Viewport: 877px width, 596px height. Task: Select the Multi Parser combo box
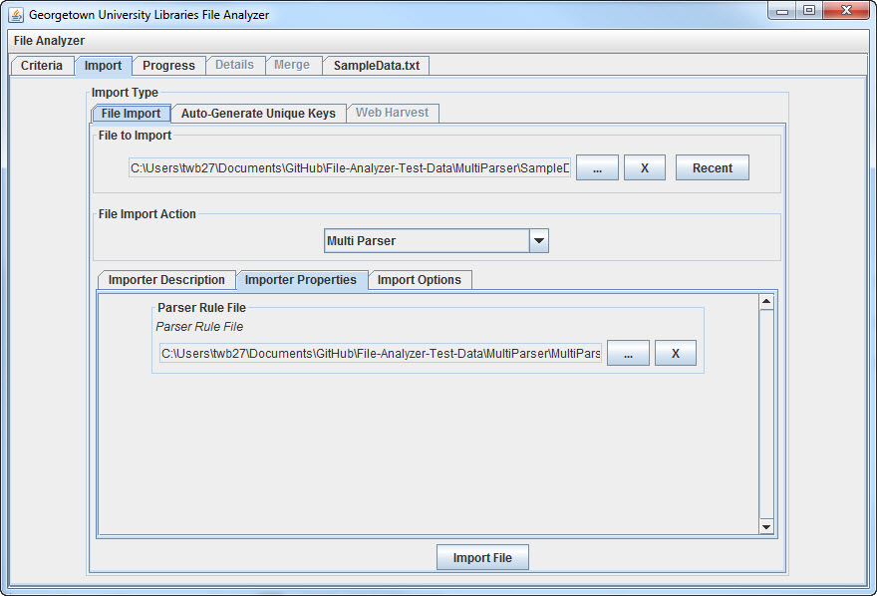(x=426, y=240)
